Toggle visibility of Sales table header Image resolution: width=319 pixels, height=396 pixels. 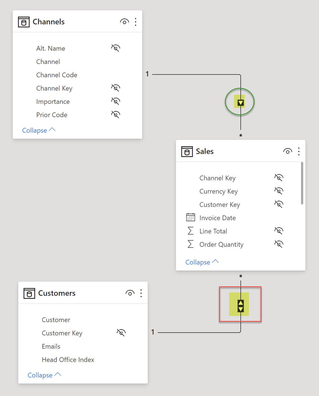click(x=288, y=151)
